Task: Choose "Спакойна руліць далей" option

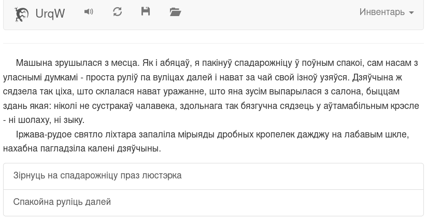Action: coord(214,203)
